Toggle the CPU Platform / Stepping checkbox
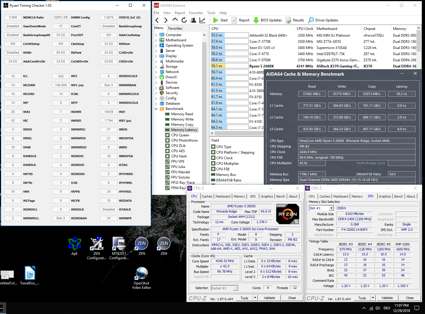The height and width of the screenshot is (314, 425). (214, 152)
